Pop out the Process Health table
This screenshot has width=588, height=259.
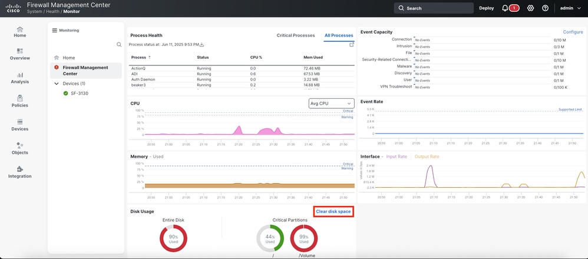352,45
